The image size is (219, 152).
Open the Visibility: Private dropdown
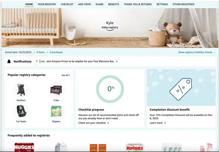click(x=205, y=52)
